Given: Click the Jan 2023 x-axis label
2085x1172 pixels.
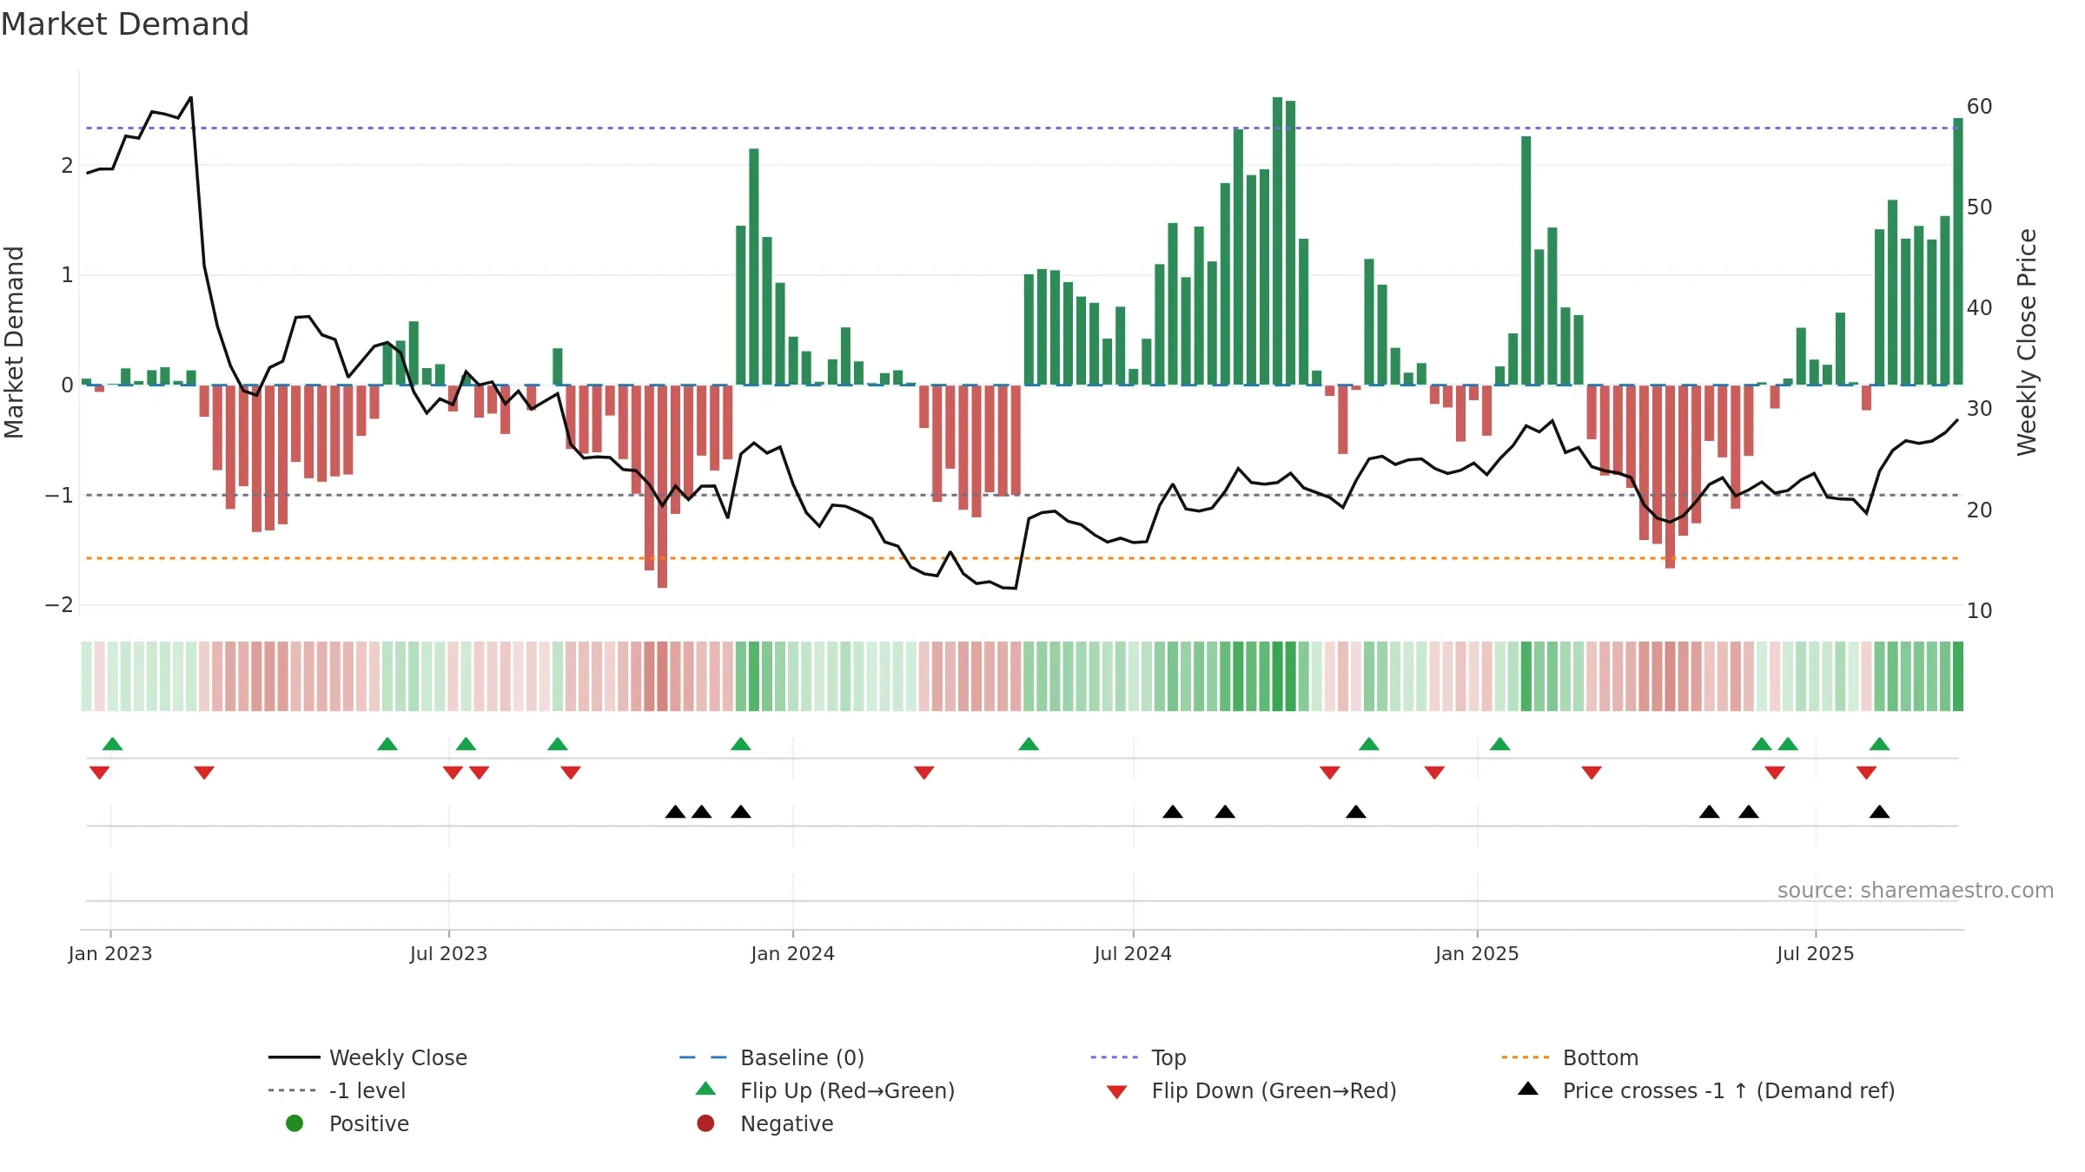Looking at the screenshot, I should [x=110, y=954].
